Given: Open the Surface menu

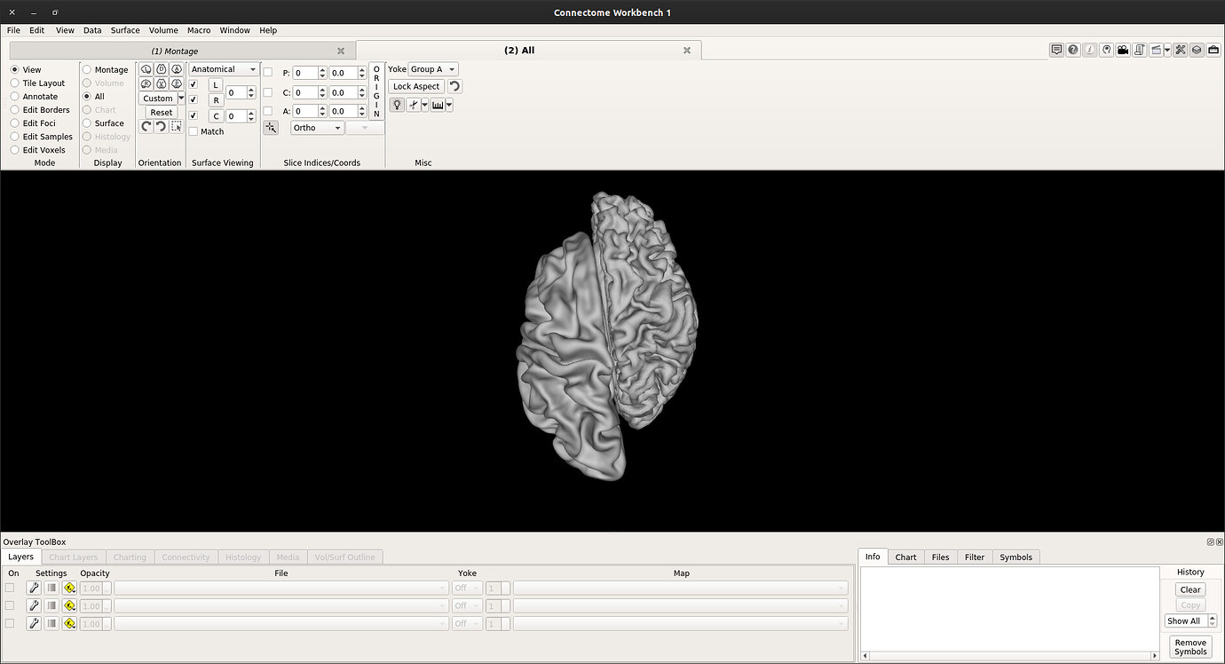Looking at the screenshot, I should tap(125, 30).
